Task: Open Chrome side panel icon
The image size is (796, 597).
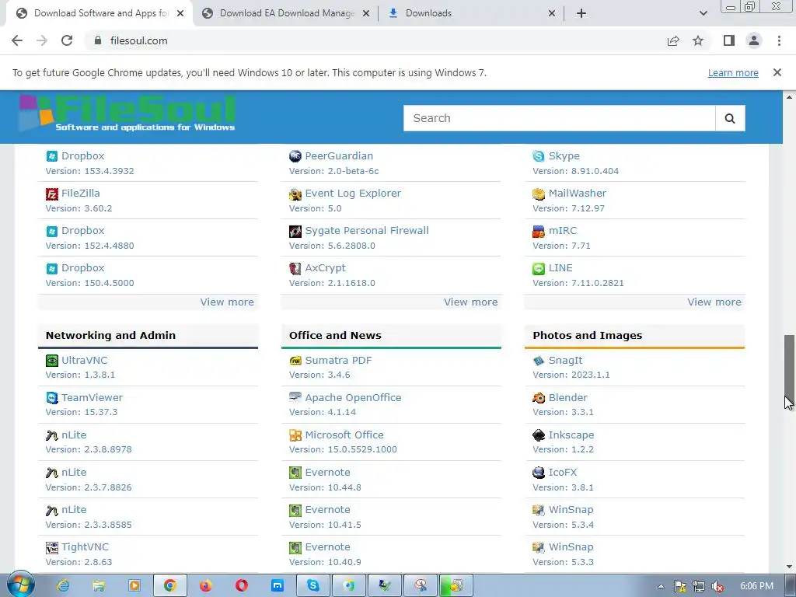Action: click(729, 40)
